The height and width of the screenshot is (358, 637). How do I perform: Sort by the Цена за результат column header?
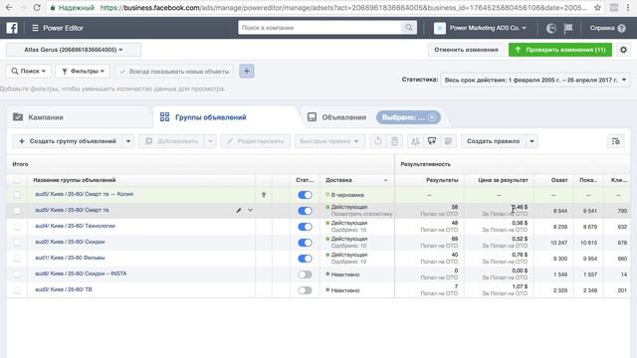pos(503,180)
